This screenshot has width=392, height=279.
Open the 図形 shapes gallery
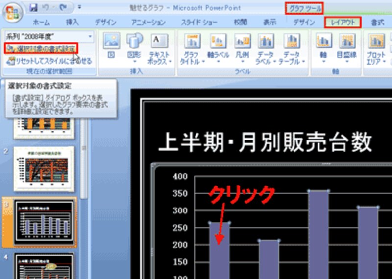(134, 48)
